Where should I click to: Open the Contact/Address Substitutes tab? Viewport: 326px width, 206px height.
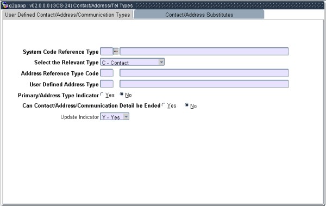coord(199,15)
